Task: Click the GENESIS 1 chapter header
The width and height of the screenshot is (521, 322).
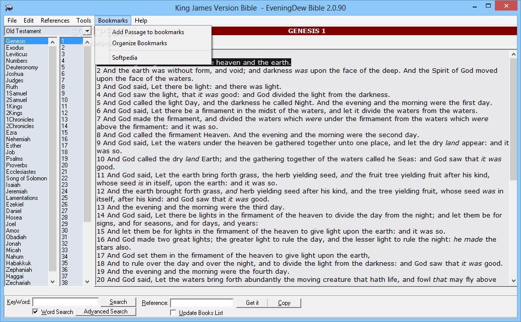Action: point(306,31)
